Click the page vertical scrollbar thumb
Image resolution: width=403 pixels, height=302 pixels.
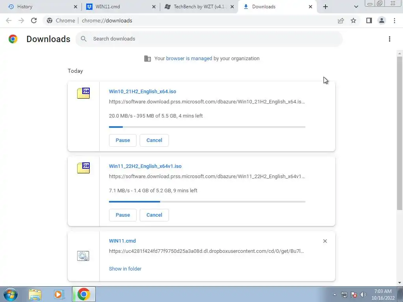tap(399, 133)
